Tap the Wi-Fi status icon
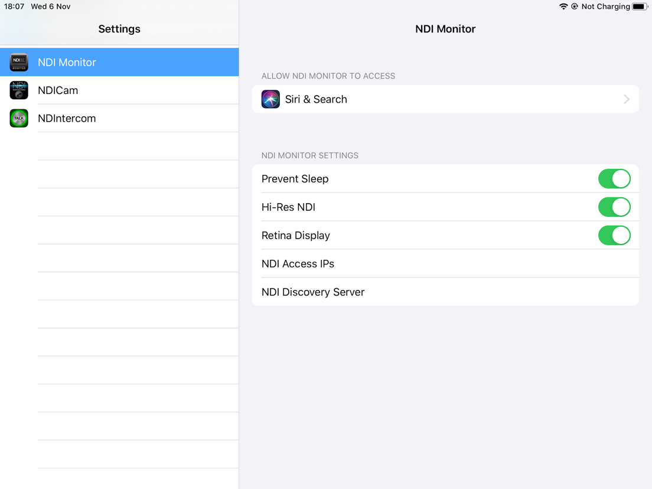 [563, 6]
